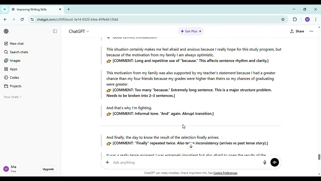View site information icon in address bar
Image resolution: width=321 pixels, height=181 pixels.
[32, 19]
